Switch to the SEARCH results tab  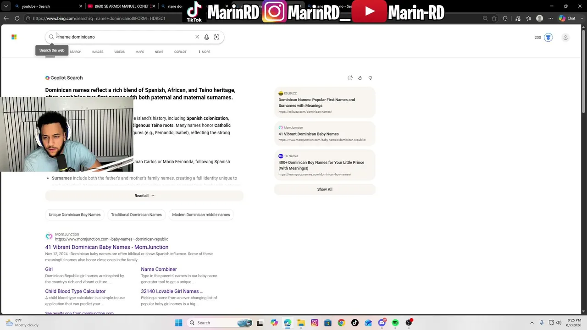[x=75, y=52]
